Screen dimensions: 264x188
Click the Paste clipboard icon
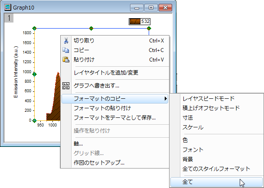[66, 60]
